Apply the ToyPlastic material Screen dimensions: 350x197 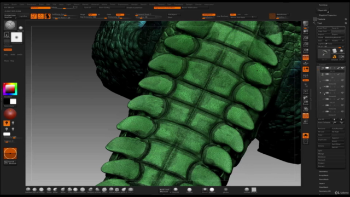(189, 190)
